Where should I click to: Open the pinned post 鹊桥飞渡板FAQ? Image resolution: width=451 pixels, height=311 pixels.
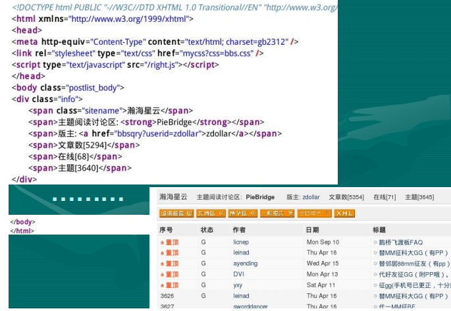[x=401, y=242]
